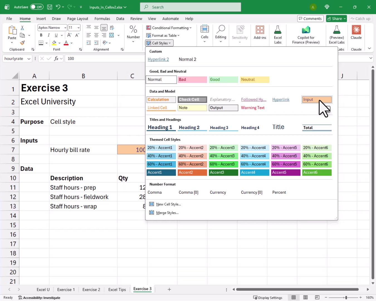Click the Search box in title bar
The width and height of the screenshot is (376, 301).
[x=191, y=7]
